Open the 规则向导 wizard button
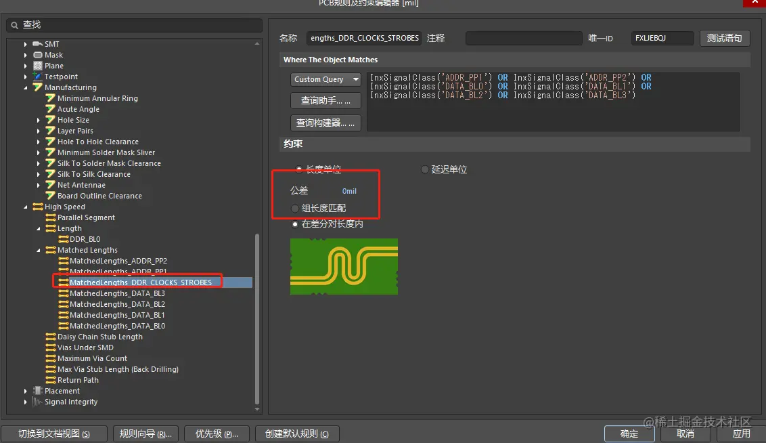766x443 pixels. coord(145,434)
